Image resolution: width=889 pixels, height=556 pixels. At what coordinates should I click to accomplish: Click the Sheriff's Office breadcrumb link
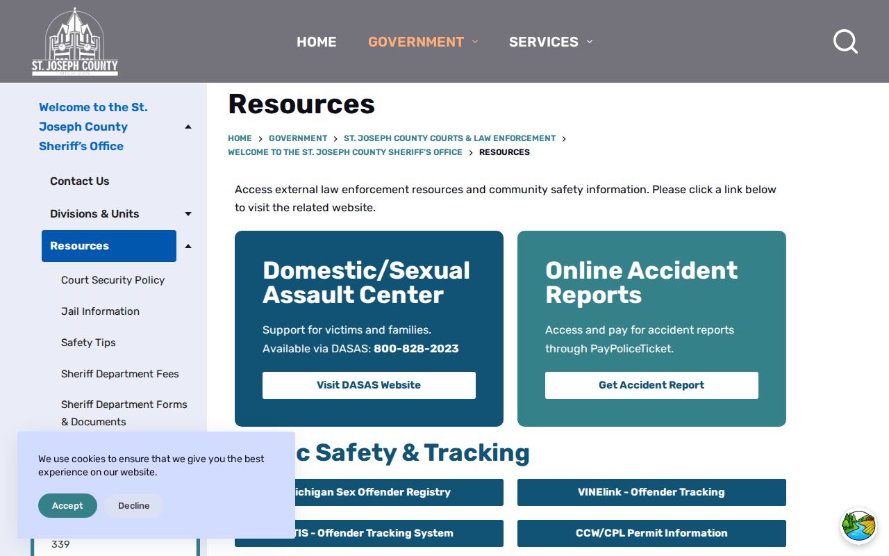(345, 152)
